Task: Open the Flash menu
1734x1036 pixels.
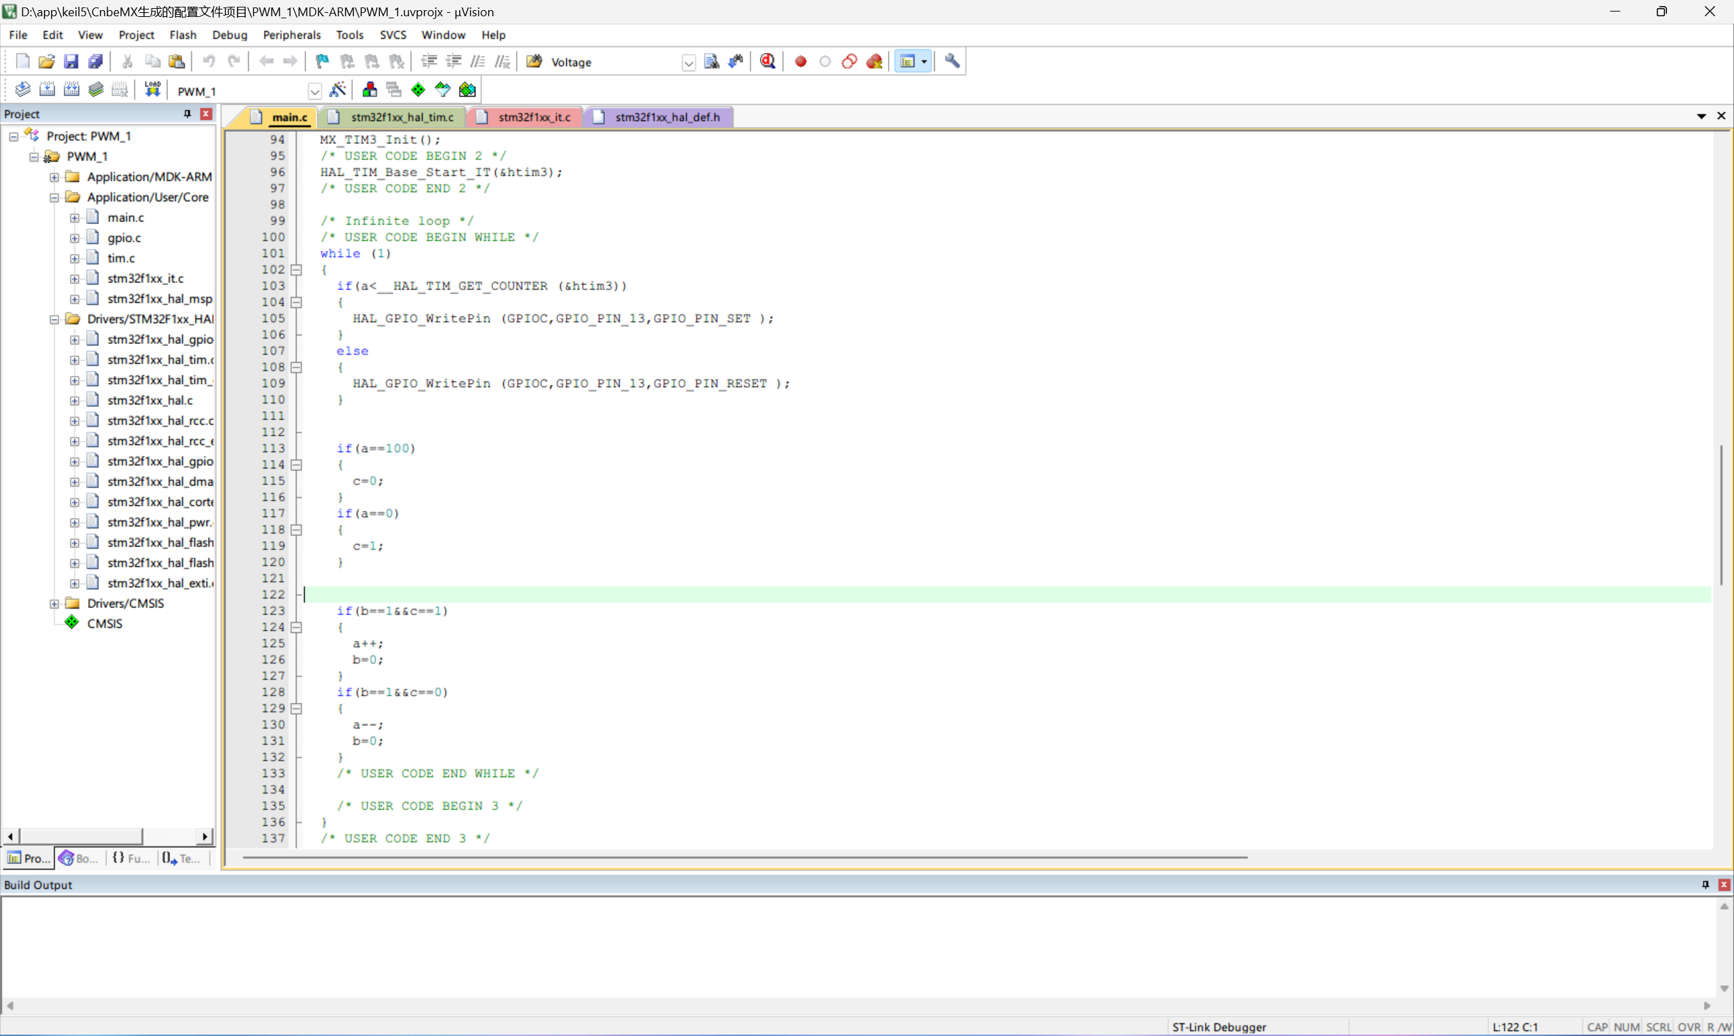Action: 183,35
